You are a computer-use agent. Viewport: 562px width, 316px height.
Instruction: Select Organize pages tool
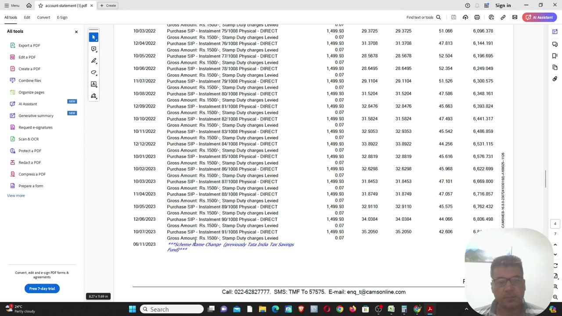click(31, 92)
